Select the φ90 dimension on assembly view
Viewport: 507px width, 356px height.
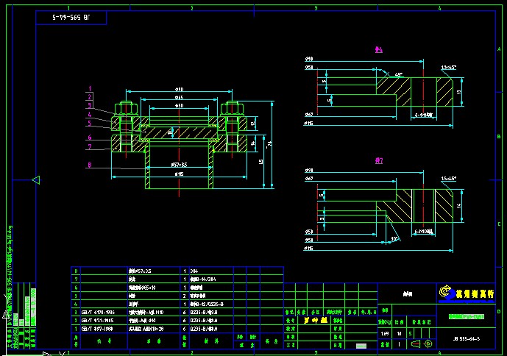tap(180, 90)
